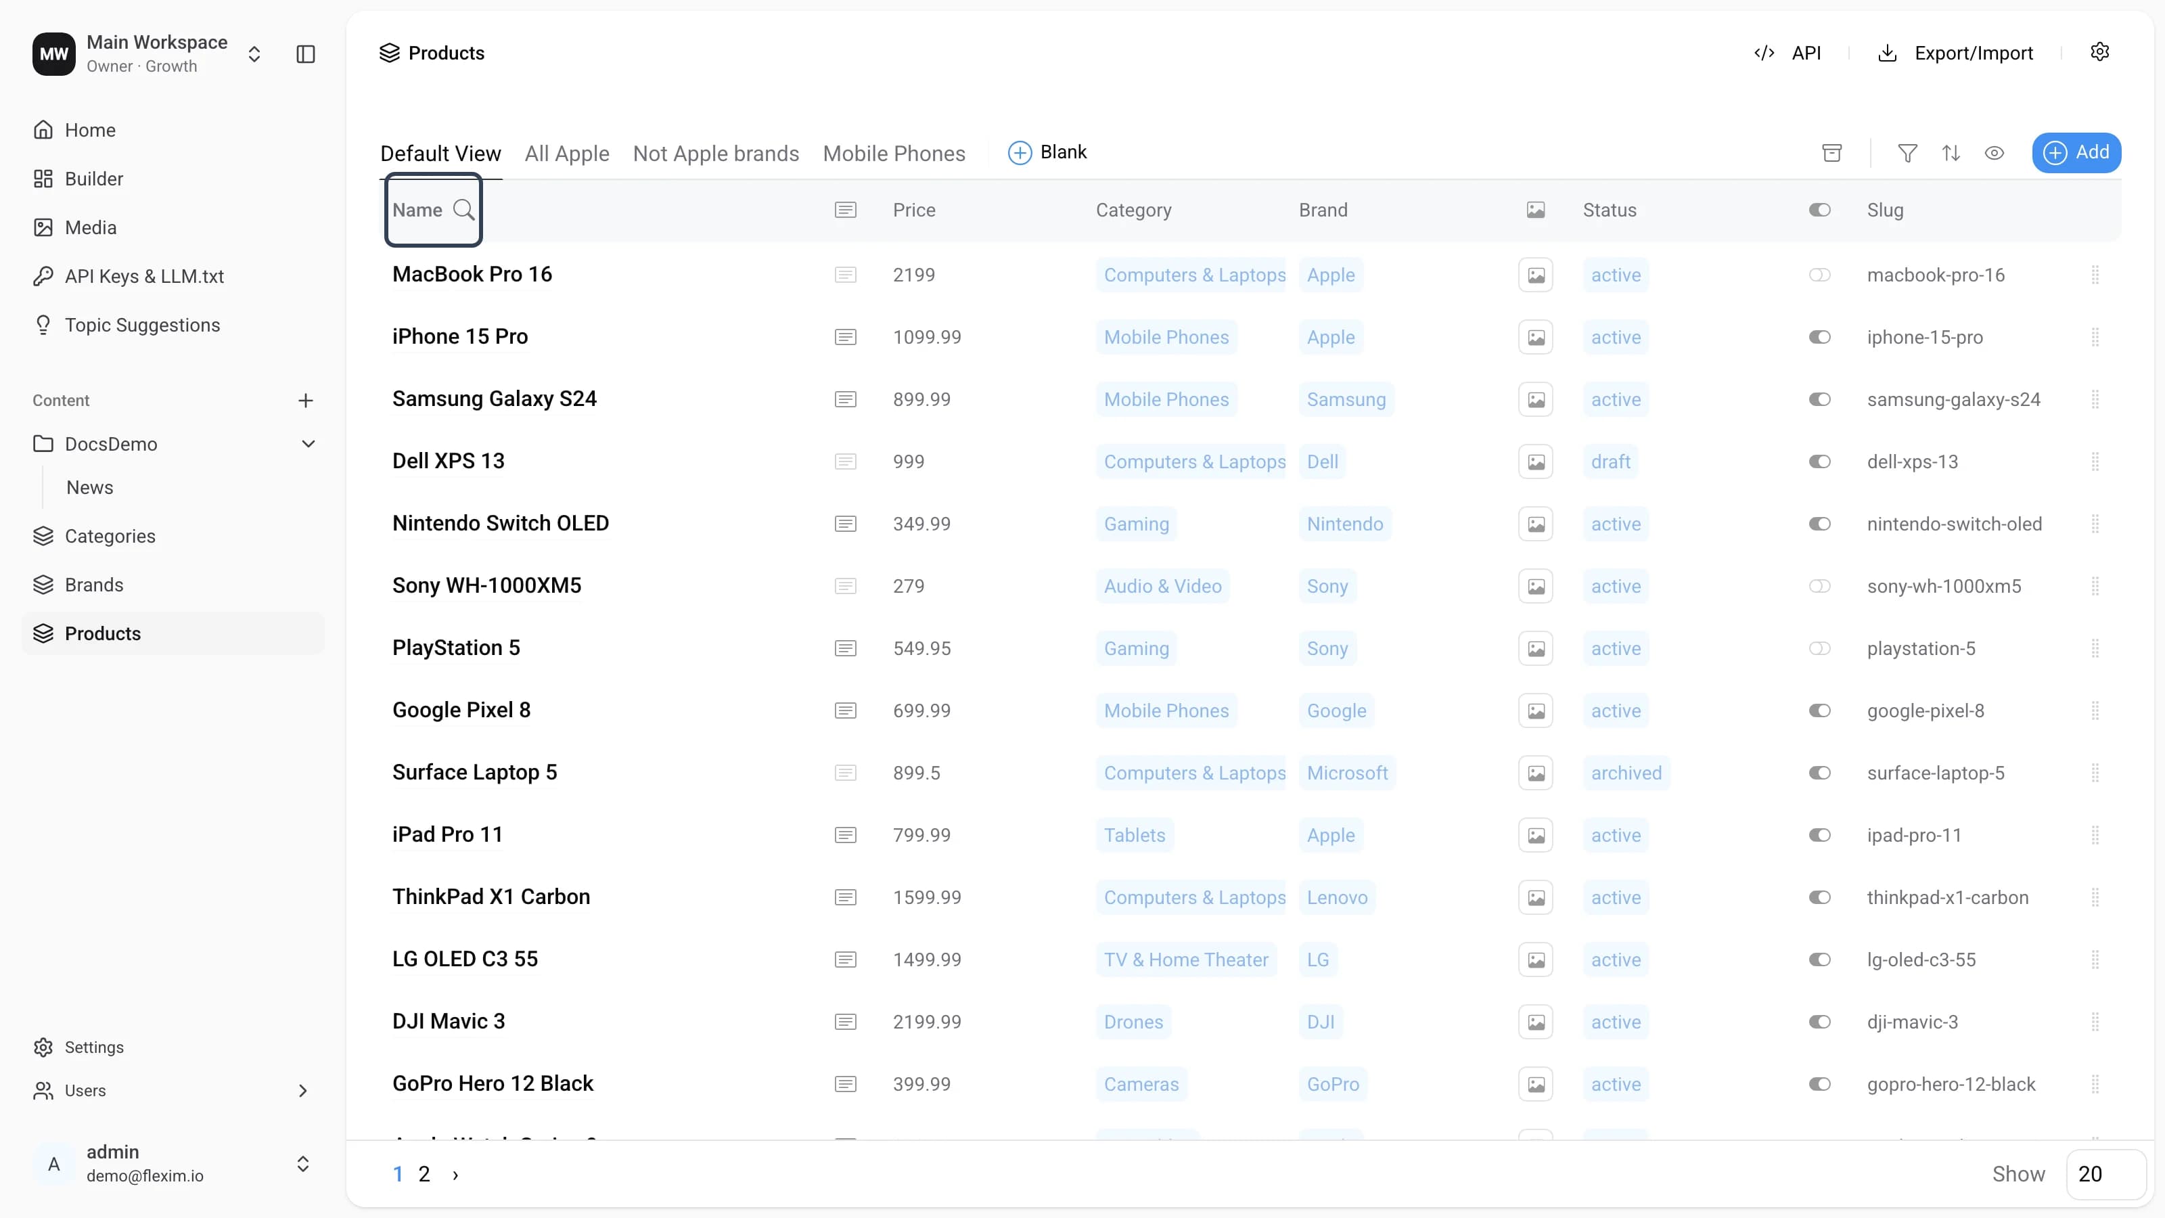Open News under DocsDemo

(90, 487)
